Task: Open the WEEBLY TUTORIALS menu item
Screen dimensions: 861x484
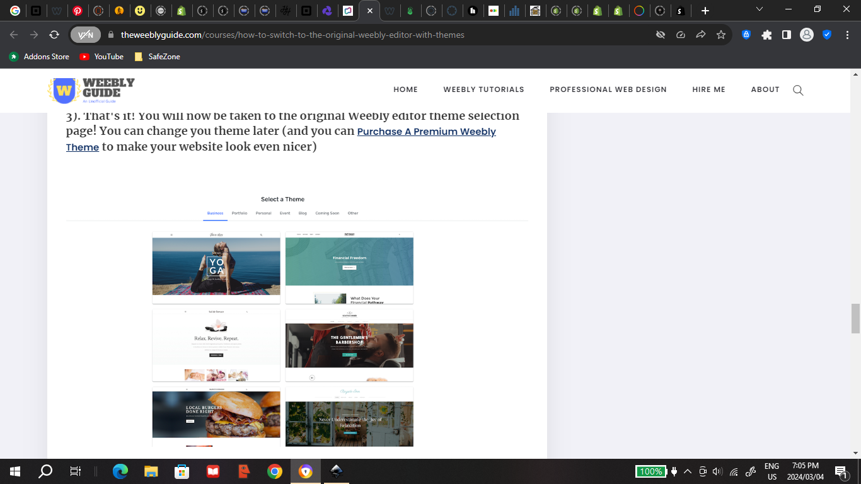Action: tap(484, 89)
